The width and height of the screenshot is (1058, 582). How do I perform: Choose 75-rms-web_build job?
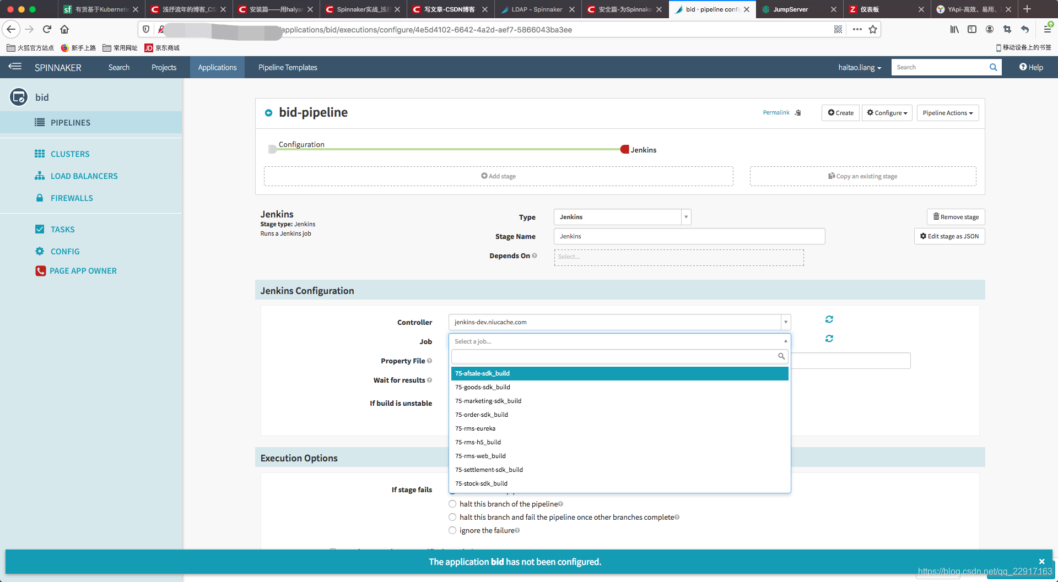click(x=620, y=456)
